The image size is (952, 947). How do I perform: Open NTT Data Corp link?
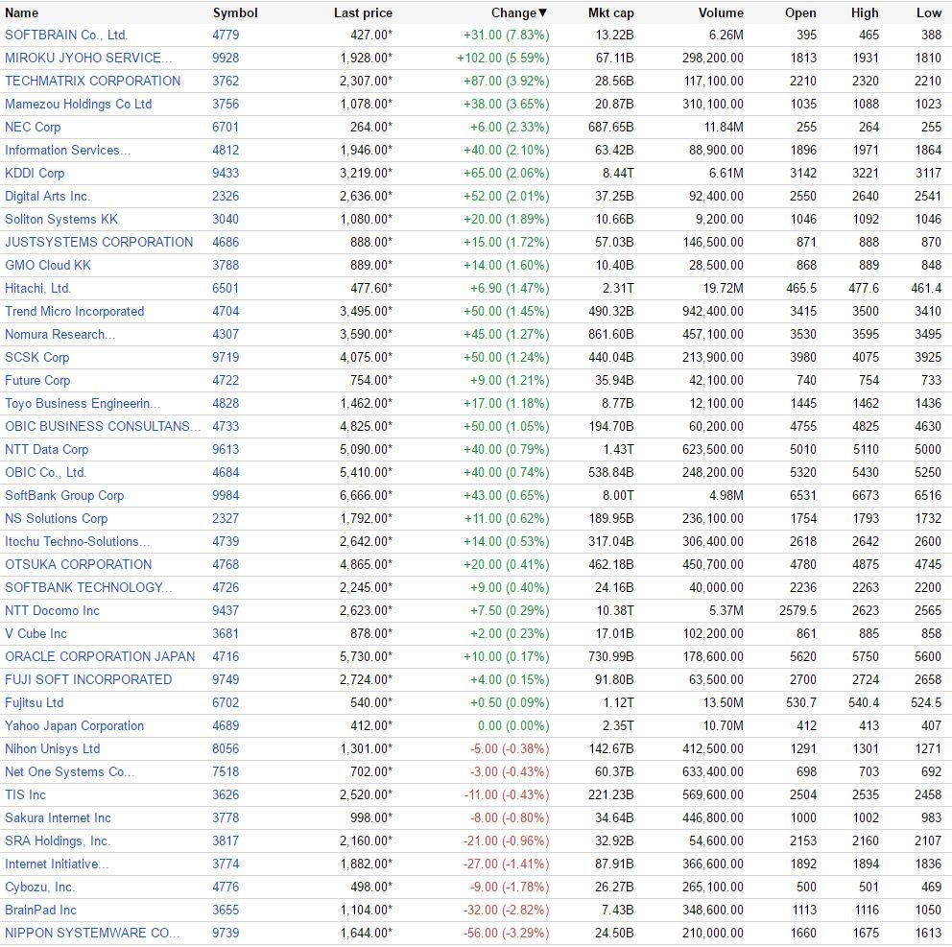tap(47, 450)
